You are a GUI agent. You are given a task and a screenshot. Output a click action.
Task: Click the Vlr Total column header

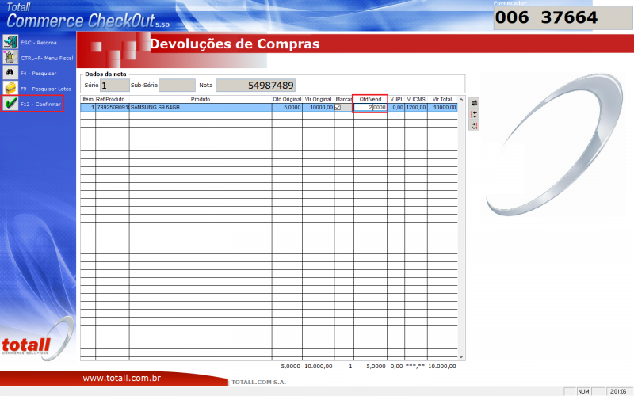[442, 100]
